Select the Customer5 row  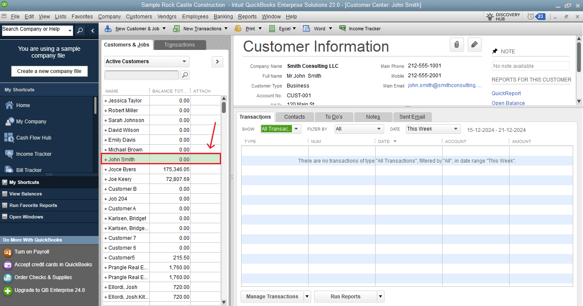point(162,258)
